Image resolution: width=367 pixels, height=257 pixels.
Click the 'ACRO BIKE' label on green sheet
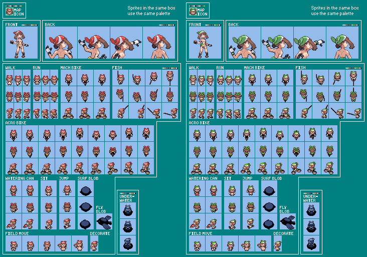(199, 123)
